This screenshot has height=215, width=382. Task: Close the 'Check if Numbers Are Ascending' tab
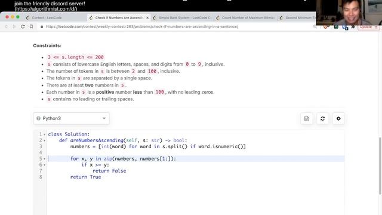coord(147,18)
